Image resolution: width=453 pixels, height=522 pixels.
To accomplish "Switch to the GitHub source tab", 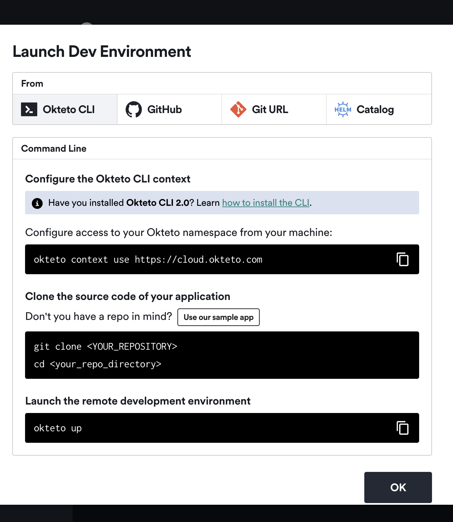I will point(169,109).
